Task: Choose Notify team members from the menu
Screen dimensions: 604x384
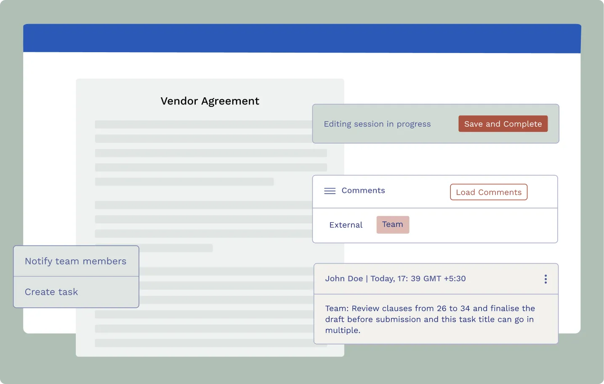Action: (x=76, y=261)
